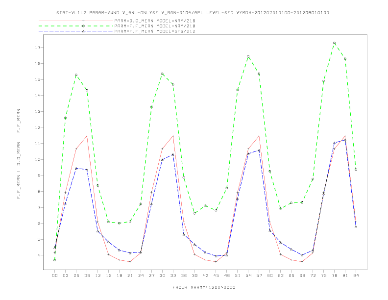The image size is (388, 300).
Task: Click green NAM circle marker at hour 18
Action: (x=119, y=223)
